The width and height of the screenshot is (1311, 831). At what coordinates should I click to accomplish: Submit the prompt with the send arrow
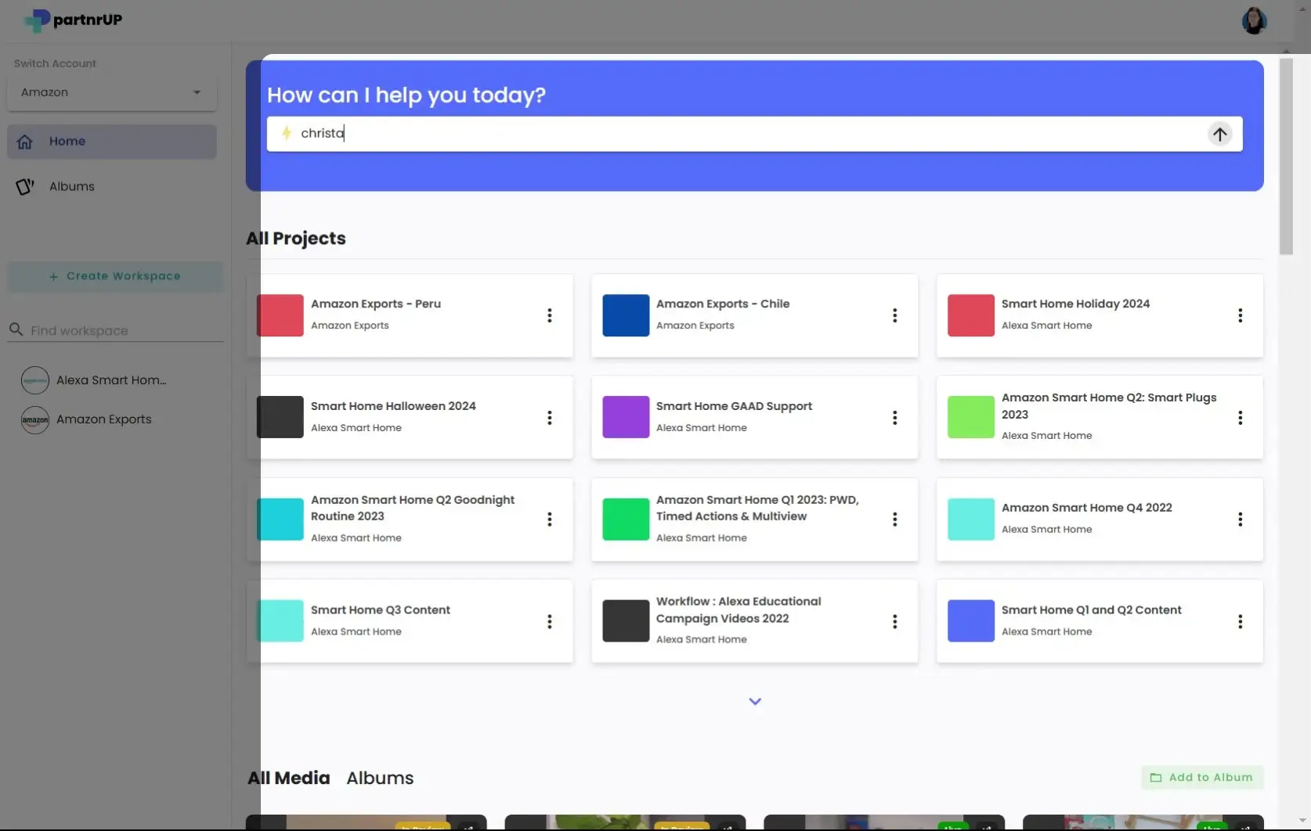tap(1219, 134)
